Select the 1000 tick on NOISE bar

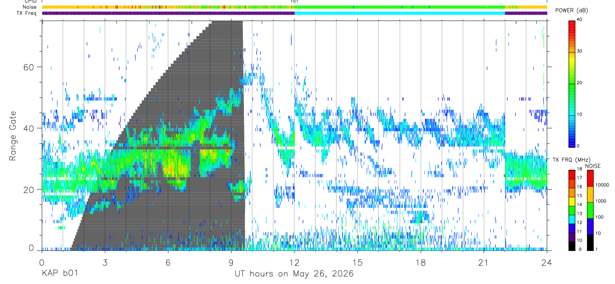(601, 201)
